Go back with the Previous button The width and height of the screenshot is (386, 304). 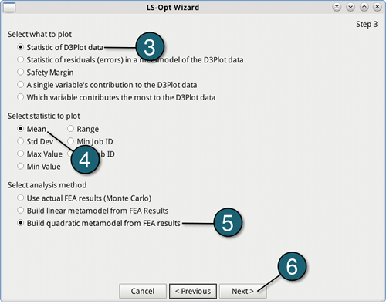point(193,291)
